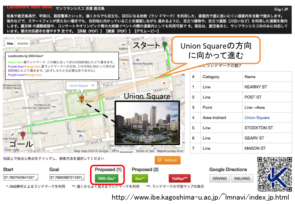This screenshot has width=295, height=204.
Task: Switch language to Eng
Action: (278, 9)
